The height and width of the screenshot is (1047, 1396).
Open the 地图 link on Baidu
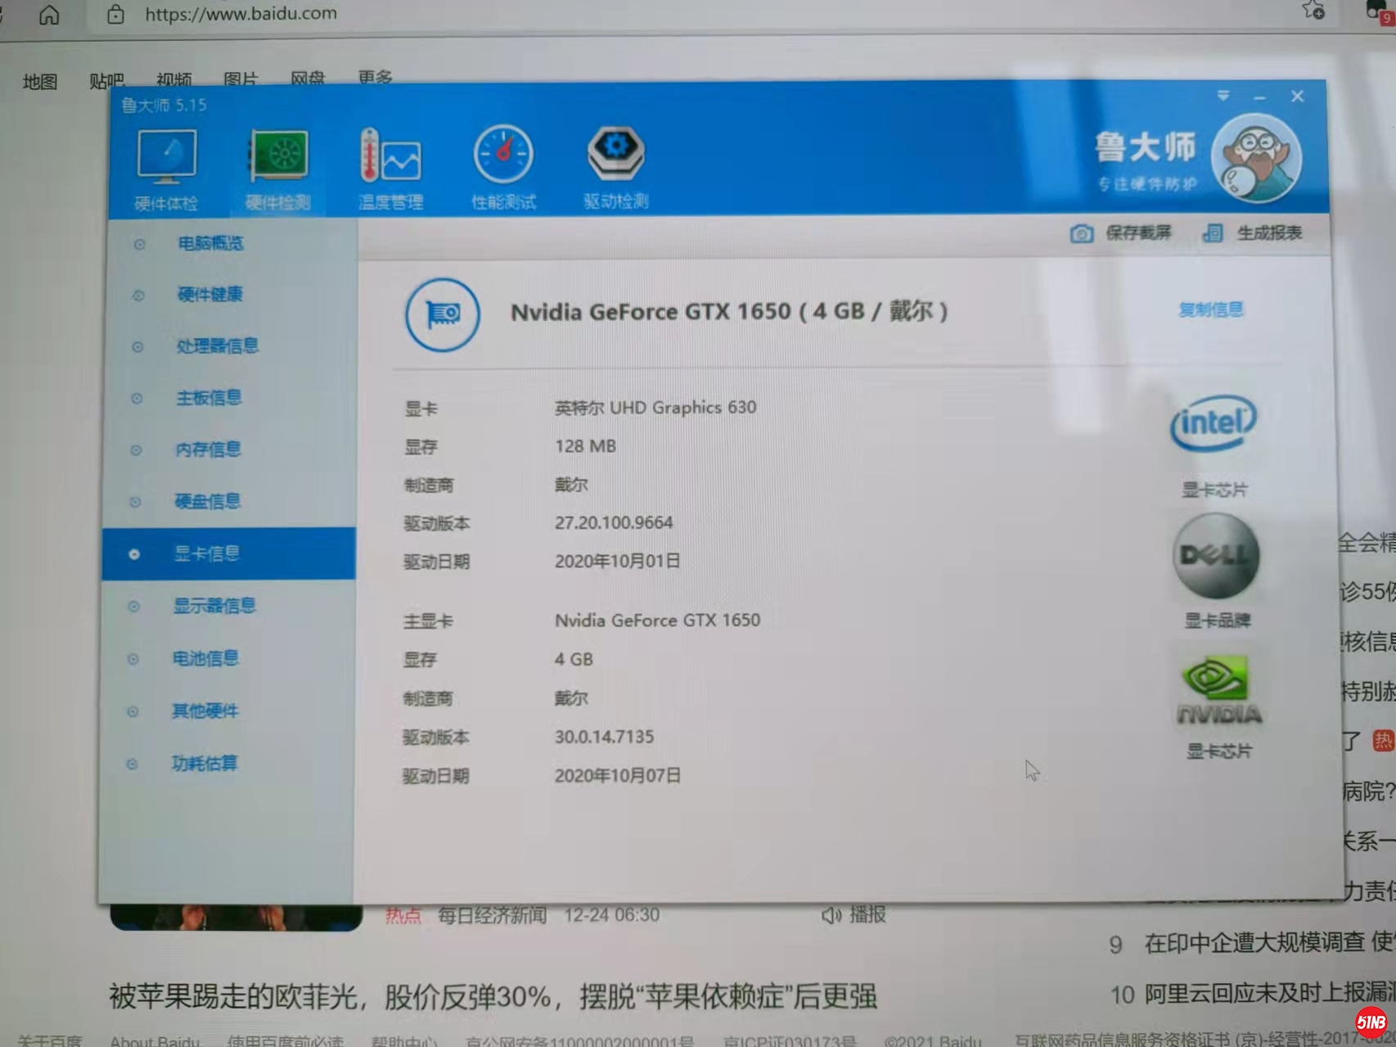point(40,82)
